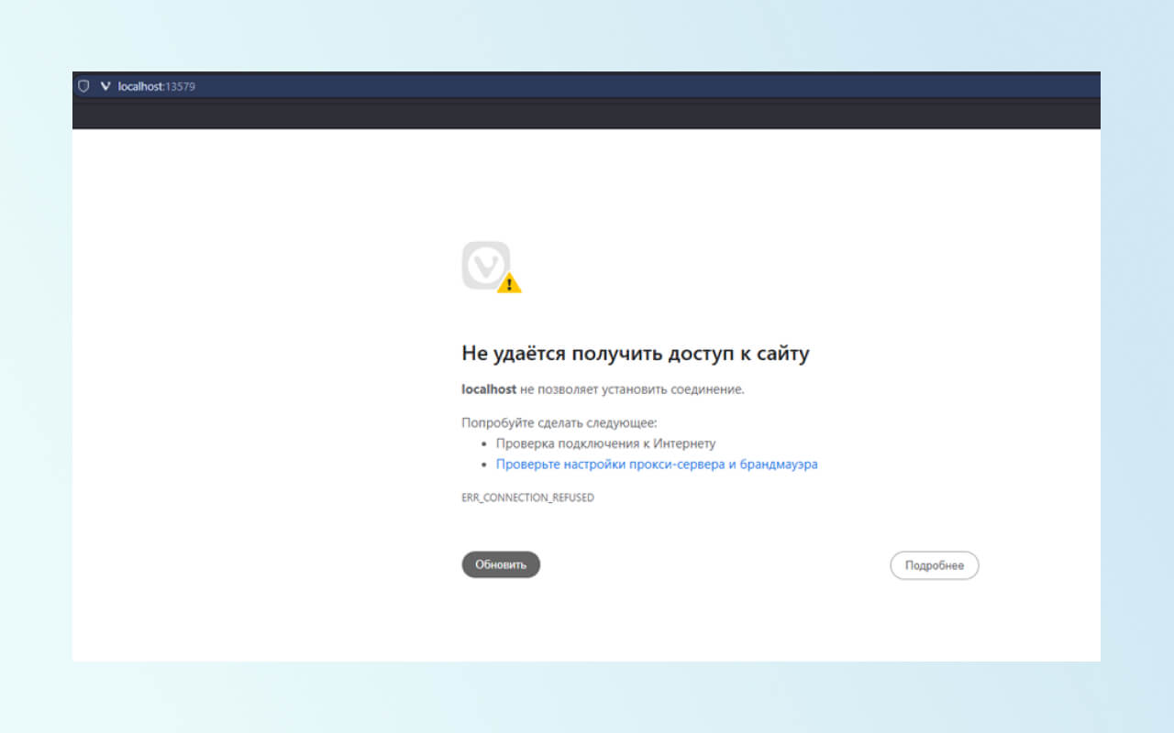
Task: Click the Обновить reload button
Action: coord(501,564)
